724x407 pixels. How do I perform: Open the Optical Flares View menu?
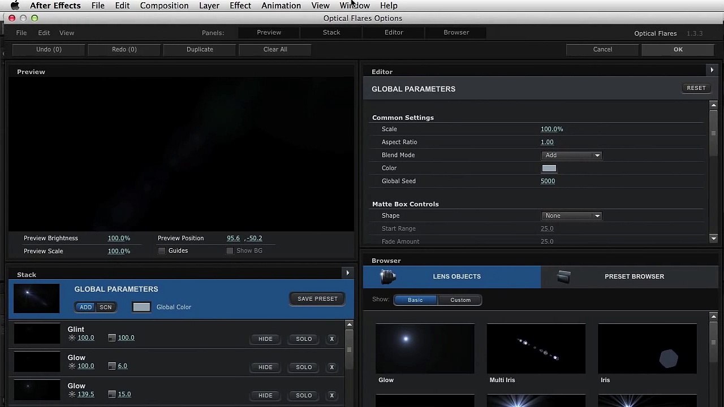67,33
